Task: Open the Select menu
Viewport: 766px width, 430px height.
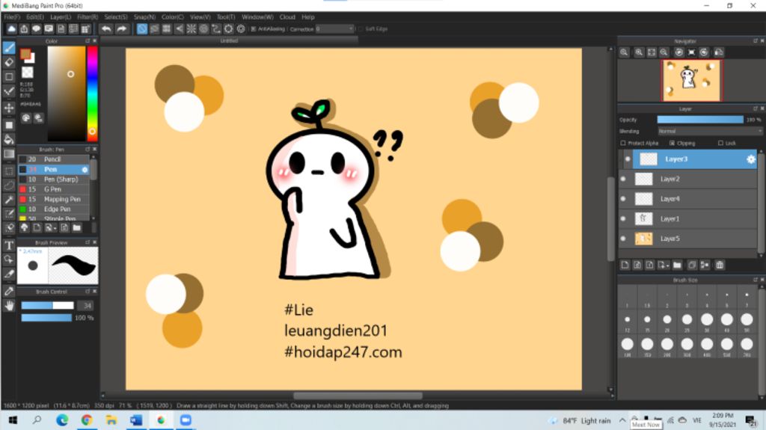Action: click(x=116, y=17)
